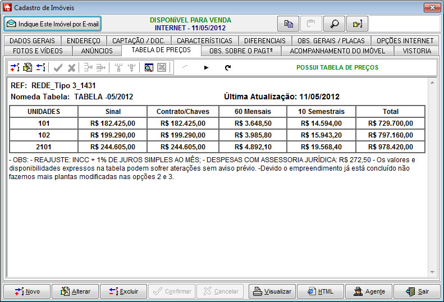444x302 pixels.
Task: Open the FOTOS E VÍDEOS tab
Action: tap(38, 51)
